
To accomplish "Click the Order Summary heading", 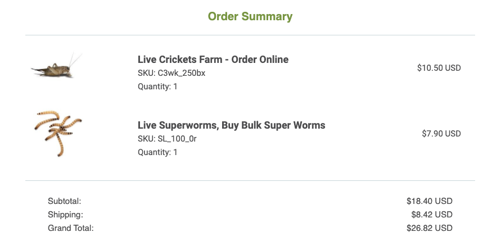I will click(250, 16).
